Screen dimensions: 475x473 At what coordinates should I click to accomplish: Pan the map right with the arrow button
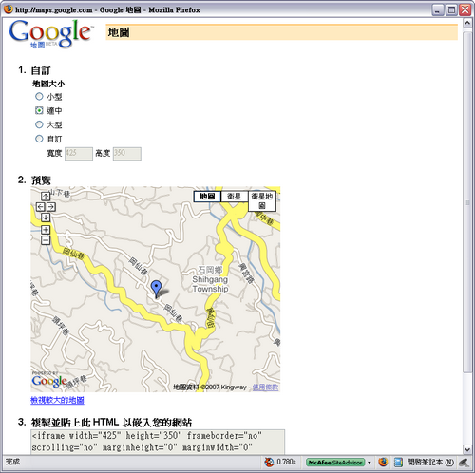point(51,207)
